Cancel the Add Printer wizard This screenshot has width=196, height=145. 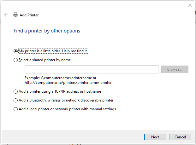click(180, 137)
